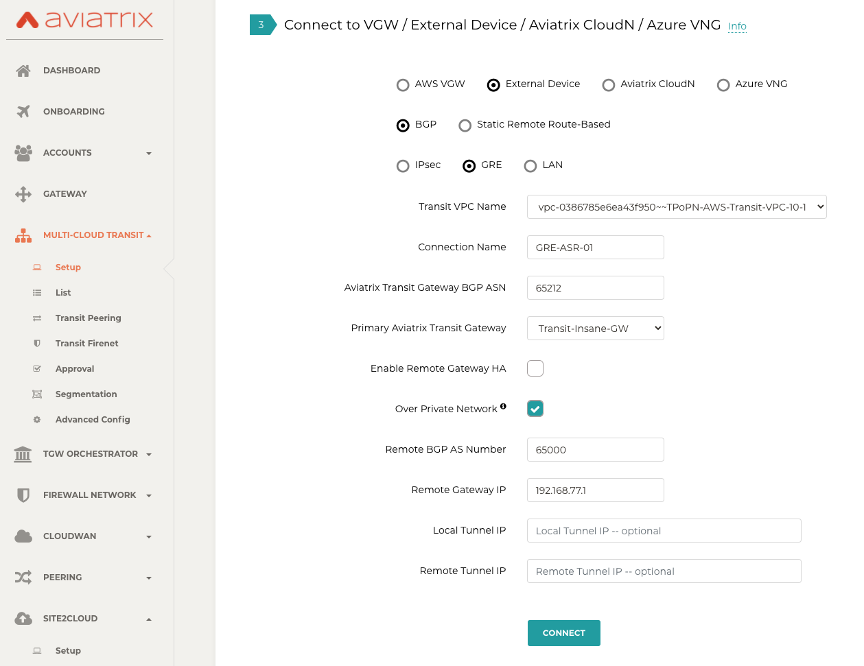Screen dimensions: 864x666
Task: Click the Gateway icon in sidebar
Action: coord(23,193)
